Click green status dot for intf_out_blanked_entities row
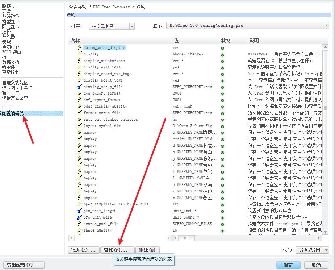The height and width of the screenshot is (270, 335). pos(222,120)
